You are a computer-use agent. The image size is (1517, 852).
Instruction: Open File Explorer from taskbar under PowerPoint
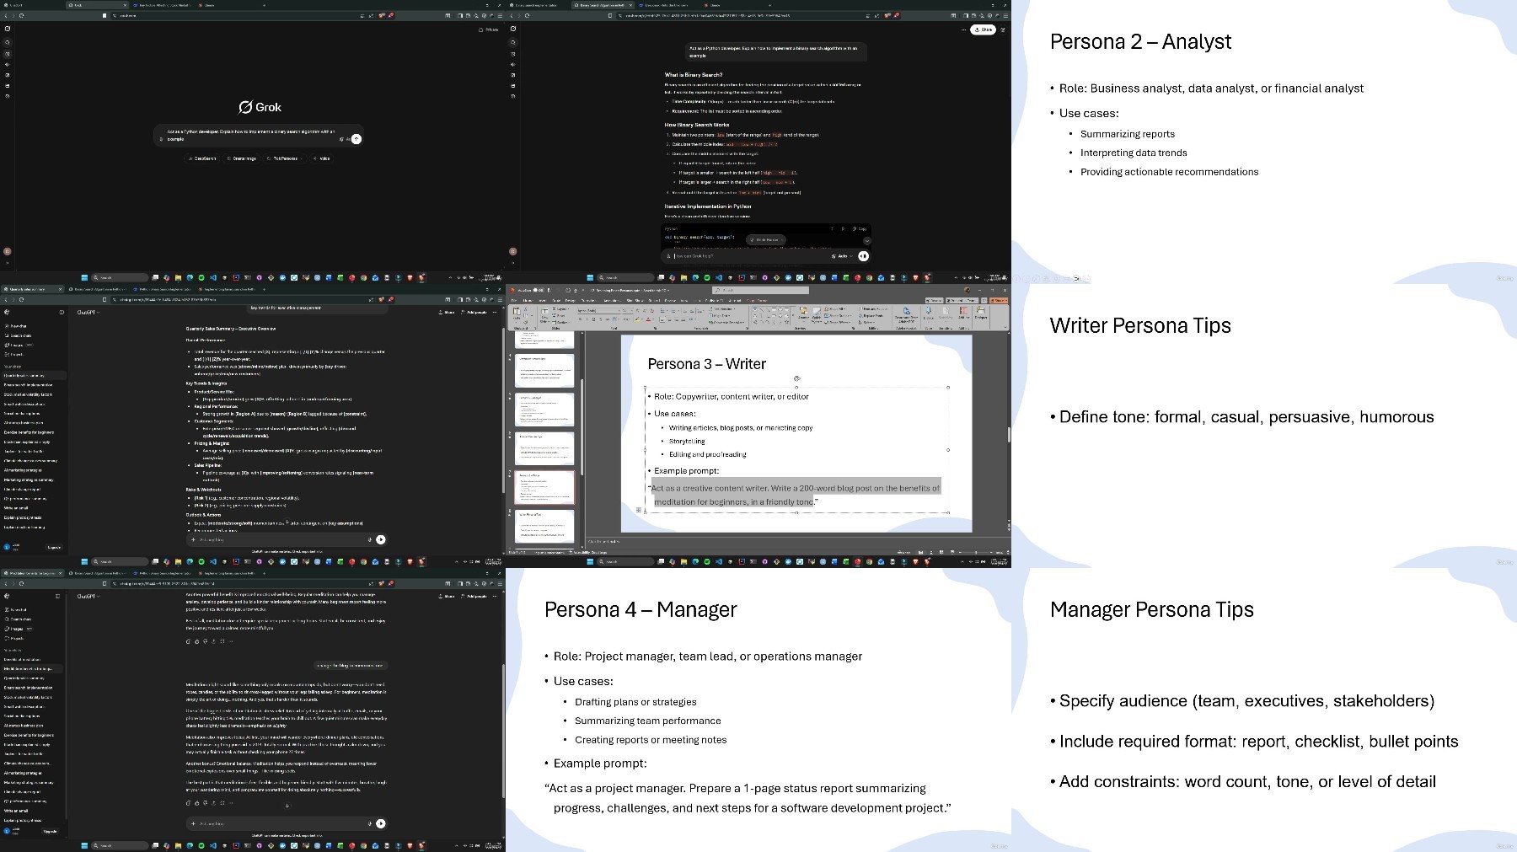pos(684,561)
